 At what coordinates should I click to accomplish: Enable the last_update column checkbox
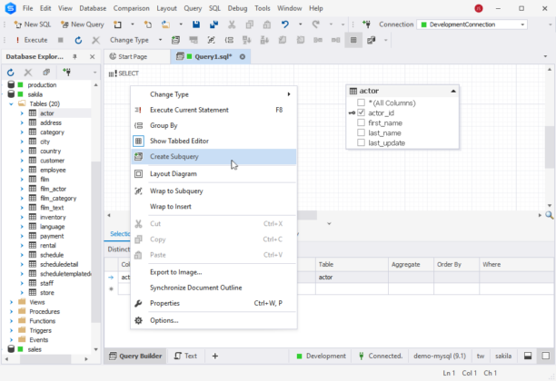coord(362,142)
